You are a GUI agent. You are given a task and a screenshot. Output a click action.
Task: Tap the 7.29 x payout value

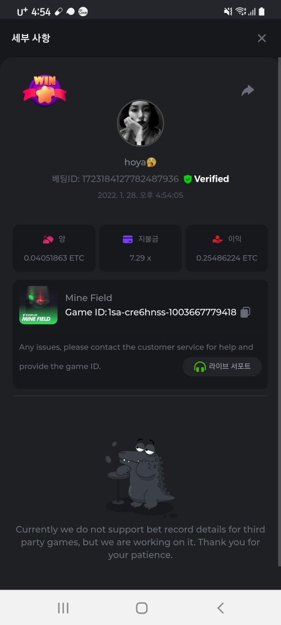(140, 258)
